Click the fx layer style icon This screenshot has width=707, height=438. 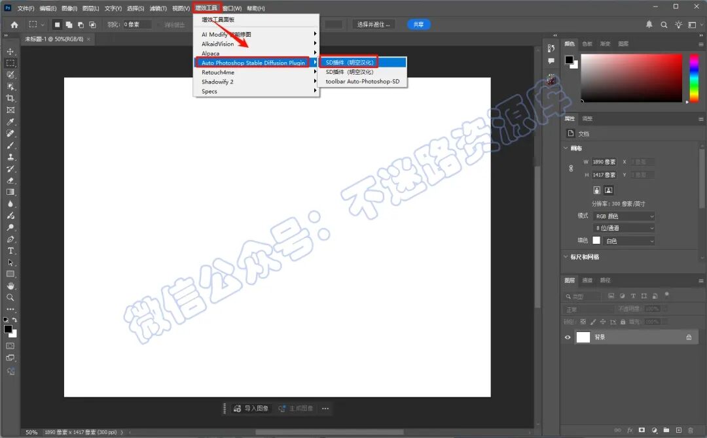click(x=630, y=430)
